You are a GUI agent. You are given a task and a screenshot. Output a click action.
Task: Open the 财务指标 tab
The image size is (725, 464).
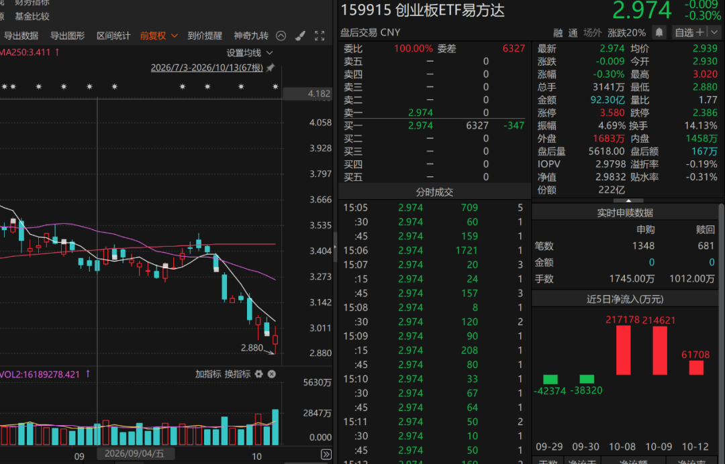(x=32, y=2)
